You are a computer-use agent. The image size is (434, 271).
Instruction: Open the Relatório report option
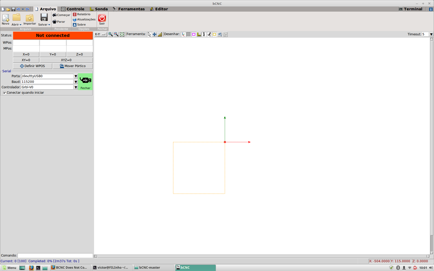click(x=82, y=14)
